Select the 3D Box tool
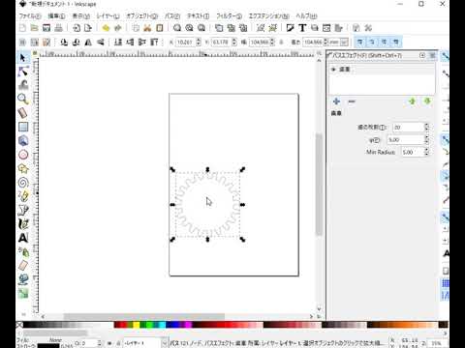Screen dimensions: 465x348 point(23,141)
